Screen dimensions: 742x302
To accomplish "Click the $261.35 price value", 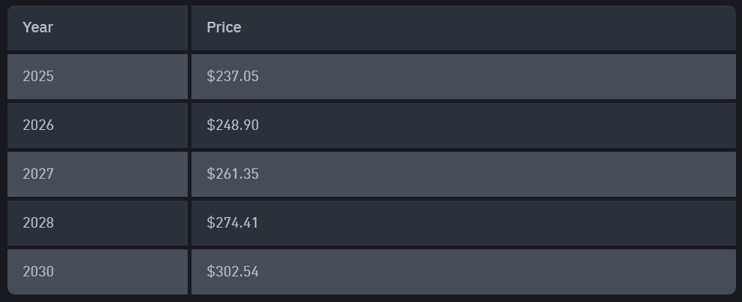I will tap(233, 174).
